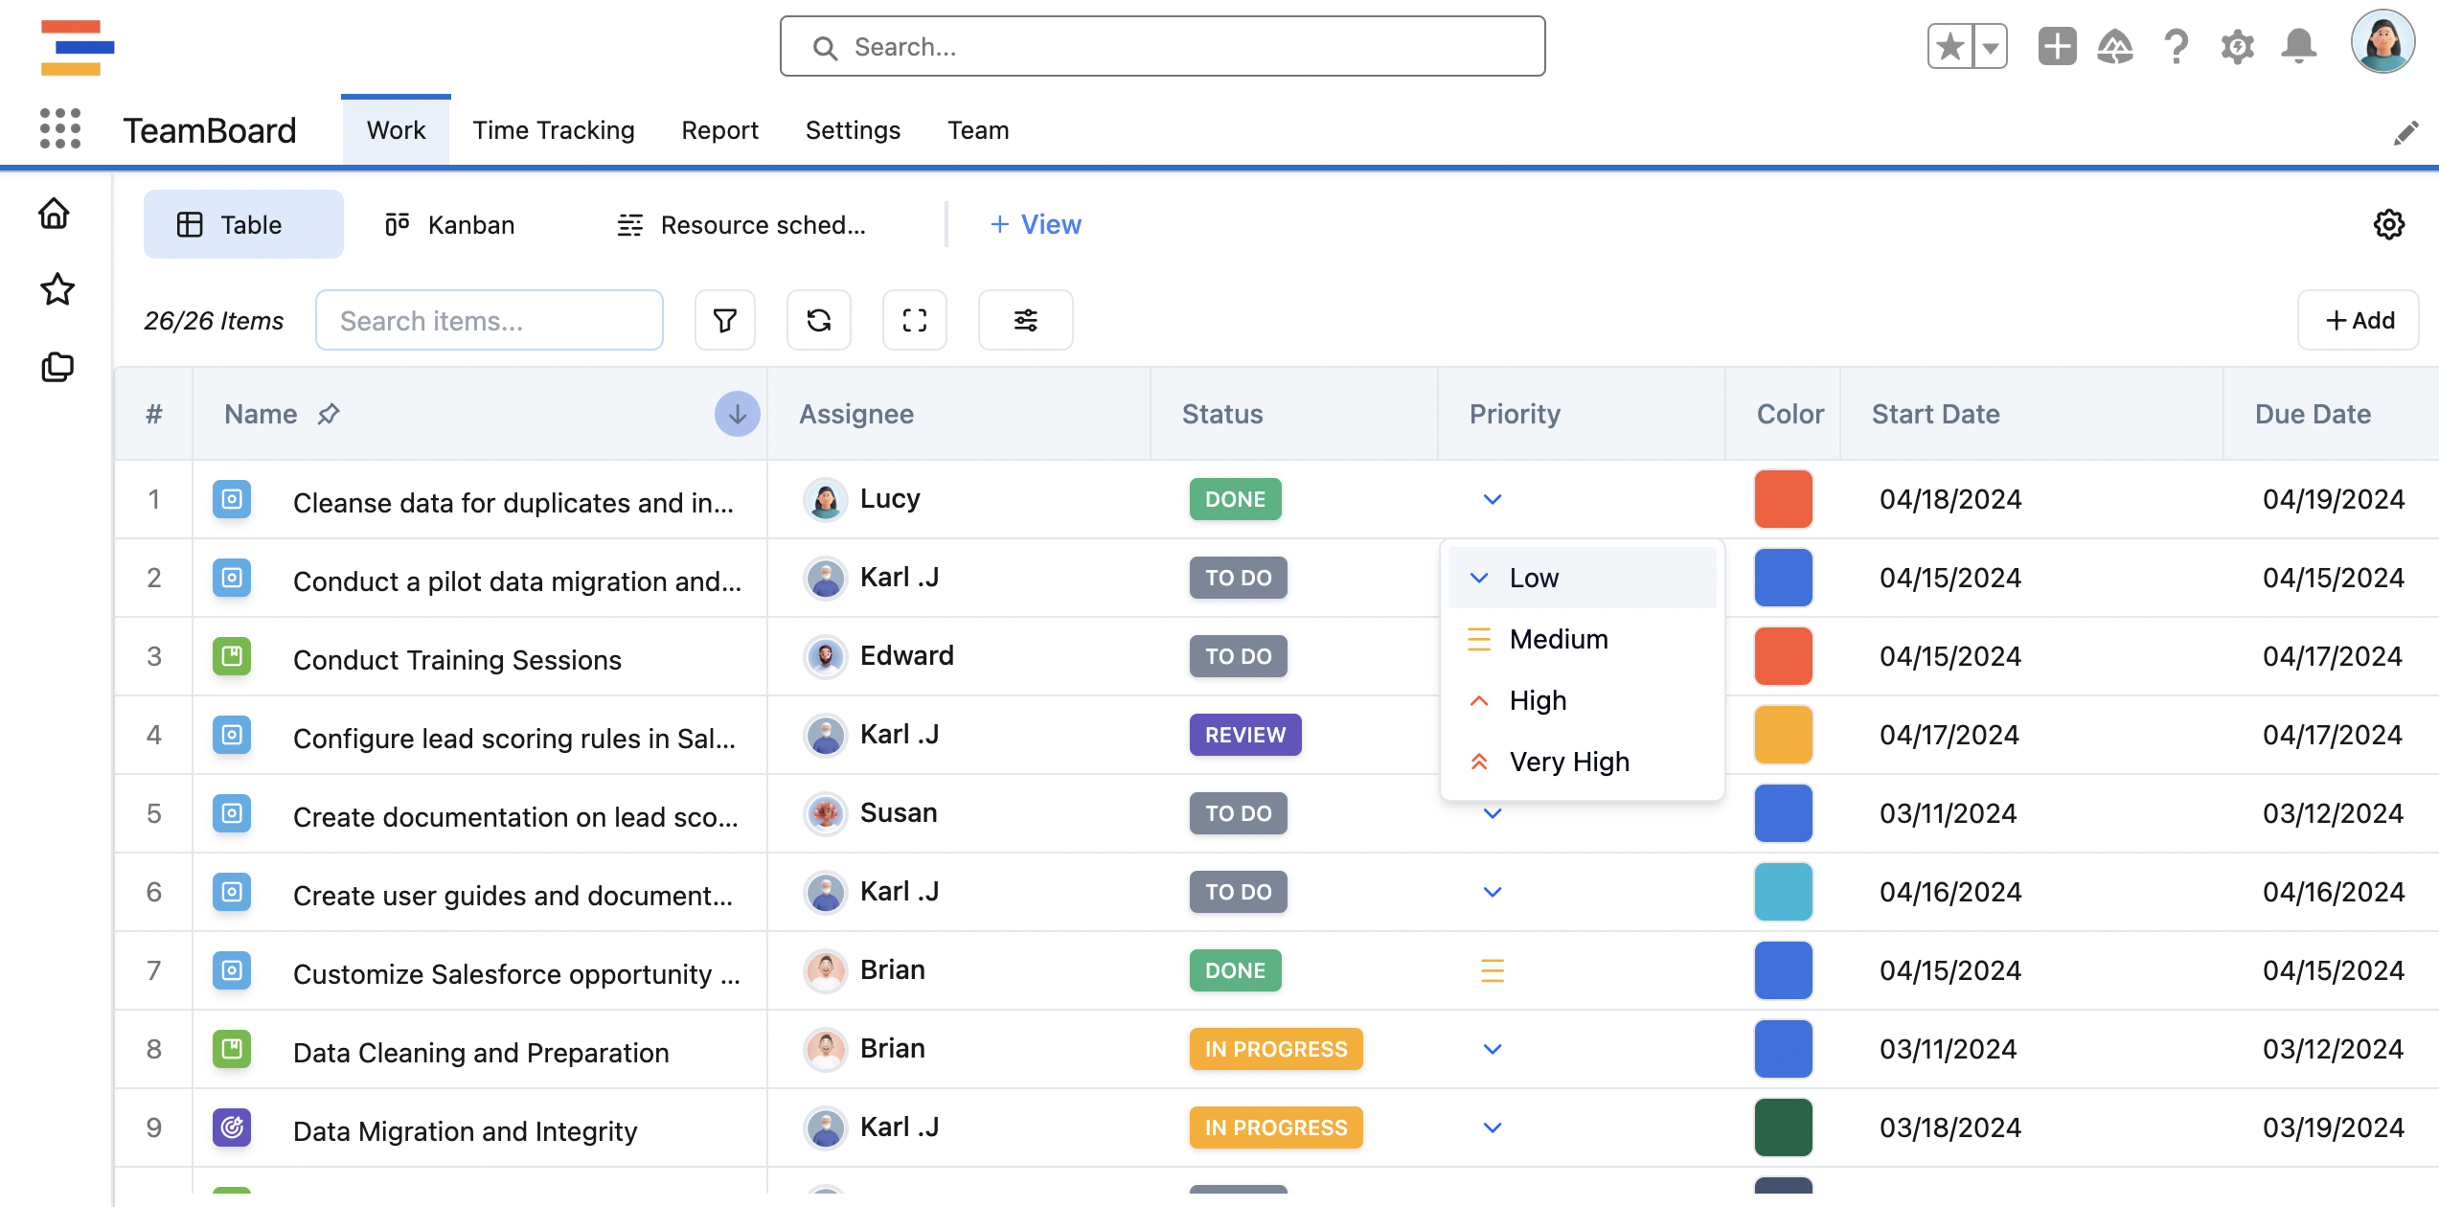Switch to the Time Tracking tab
Image resolution: width=2439 pixels, height=1207 pixels.
553,130
